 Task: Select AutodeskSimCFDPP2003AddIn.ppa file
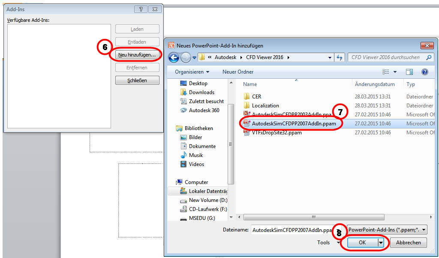[292, 114]
